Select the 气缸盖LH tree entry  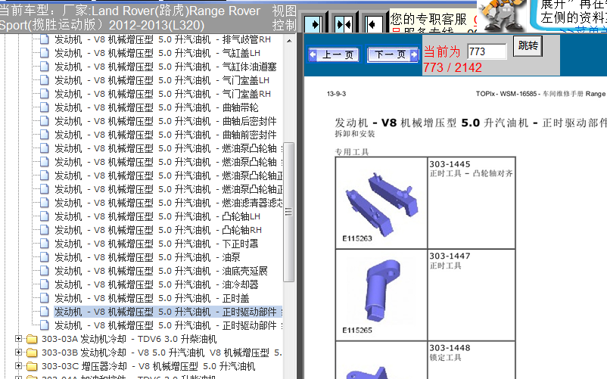157,53
